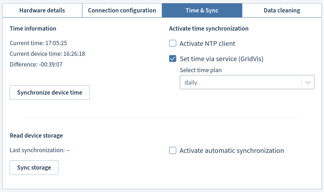The width and height of the screenshot is (324, 192).
Task: Switch to the Connection configuration tab
Action: 122,10
